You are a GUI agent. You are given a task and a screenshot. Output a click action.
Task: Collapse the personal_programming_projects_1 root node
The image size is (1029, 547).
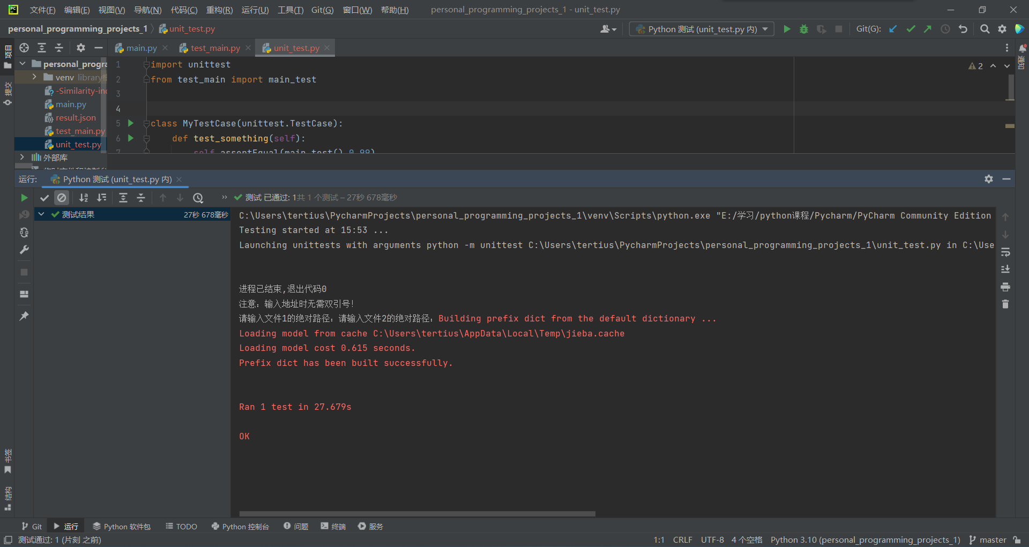click(23, 64)
